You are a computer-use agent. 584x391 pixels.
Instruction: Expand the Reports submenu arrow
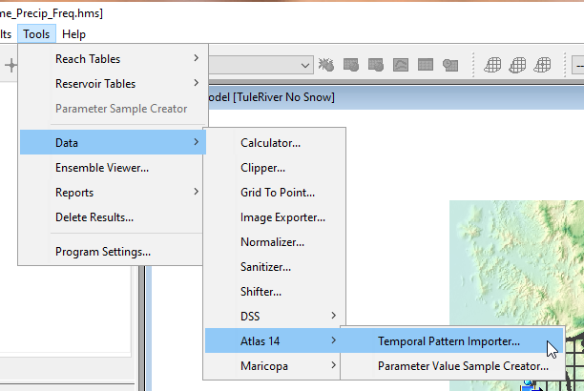point(197,192)
